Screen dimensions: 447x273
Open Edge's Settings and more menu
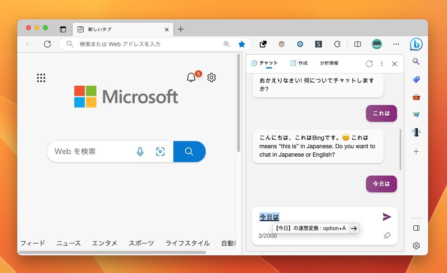(x=396, y=44)
